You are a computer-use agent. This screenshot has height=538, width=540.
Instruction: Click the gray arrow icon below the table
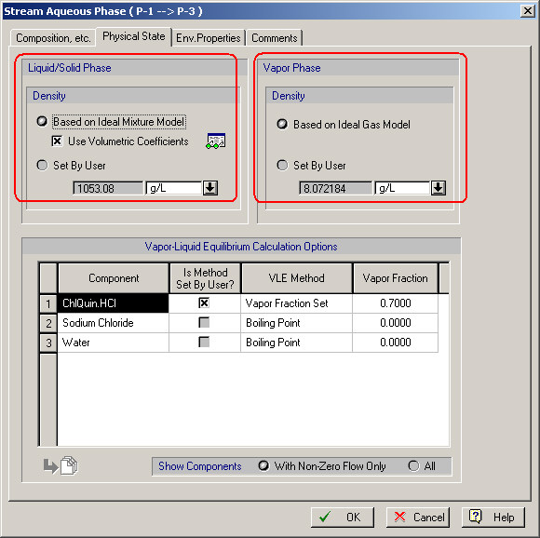pos(50,466)
